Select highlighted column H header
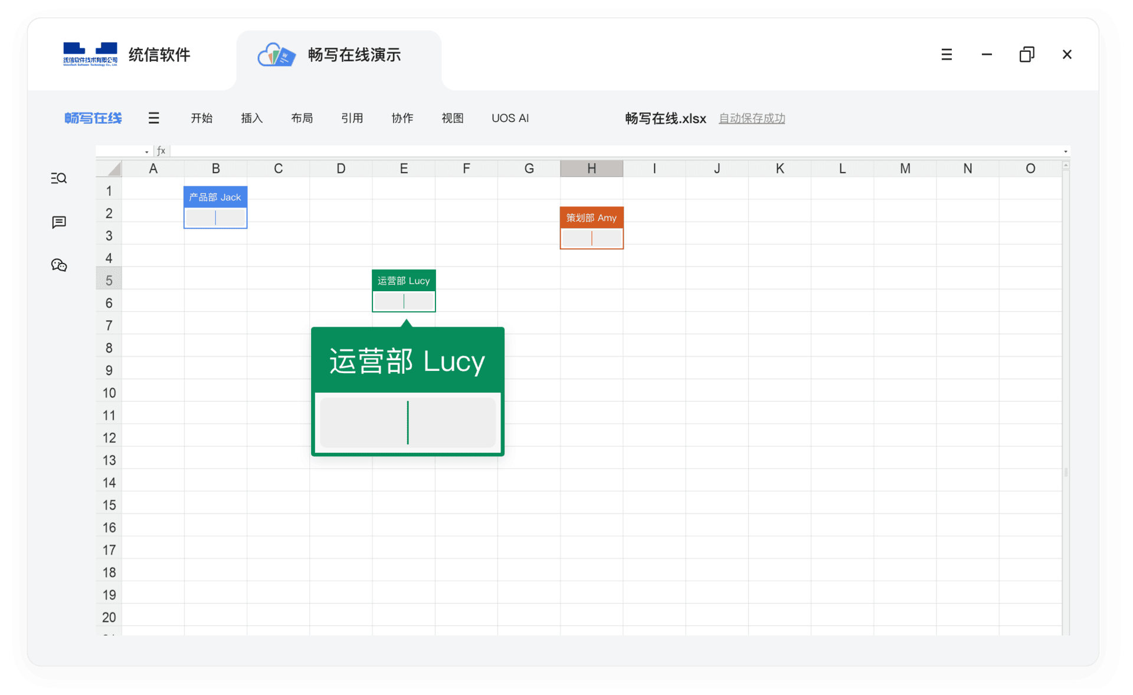Screen dimensions: 1133x695 pyautogui.click(x=591, y=169)
